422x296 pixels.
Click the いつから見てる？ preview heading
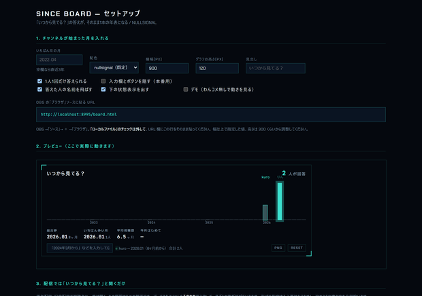65,174
